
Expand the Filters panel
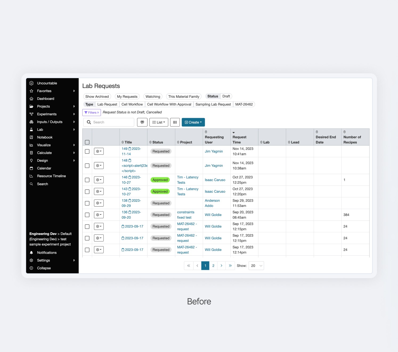[x=92, y=113]
